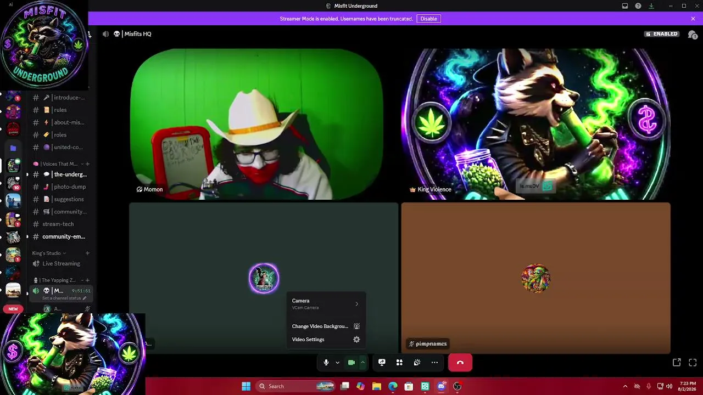Disable Streamer Mode from banner
Image resolution: width=703 pixels, height=395 pixels.
[x=428, y=19]
